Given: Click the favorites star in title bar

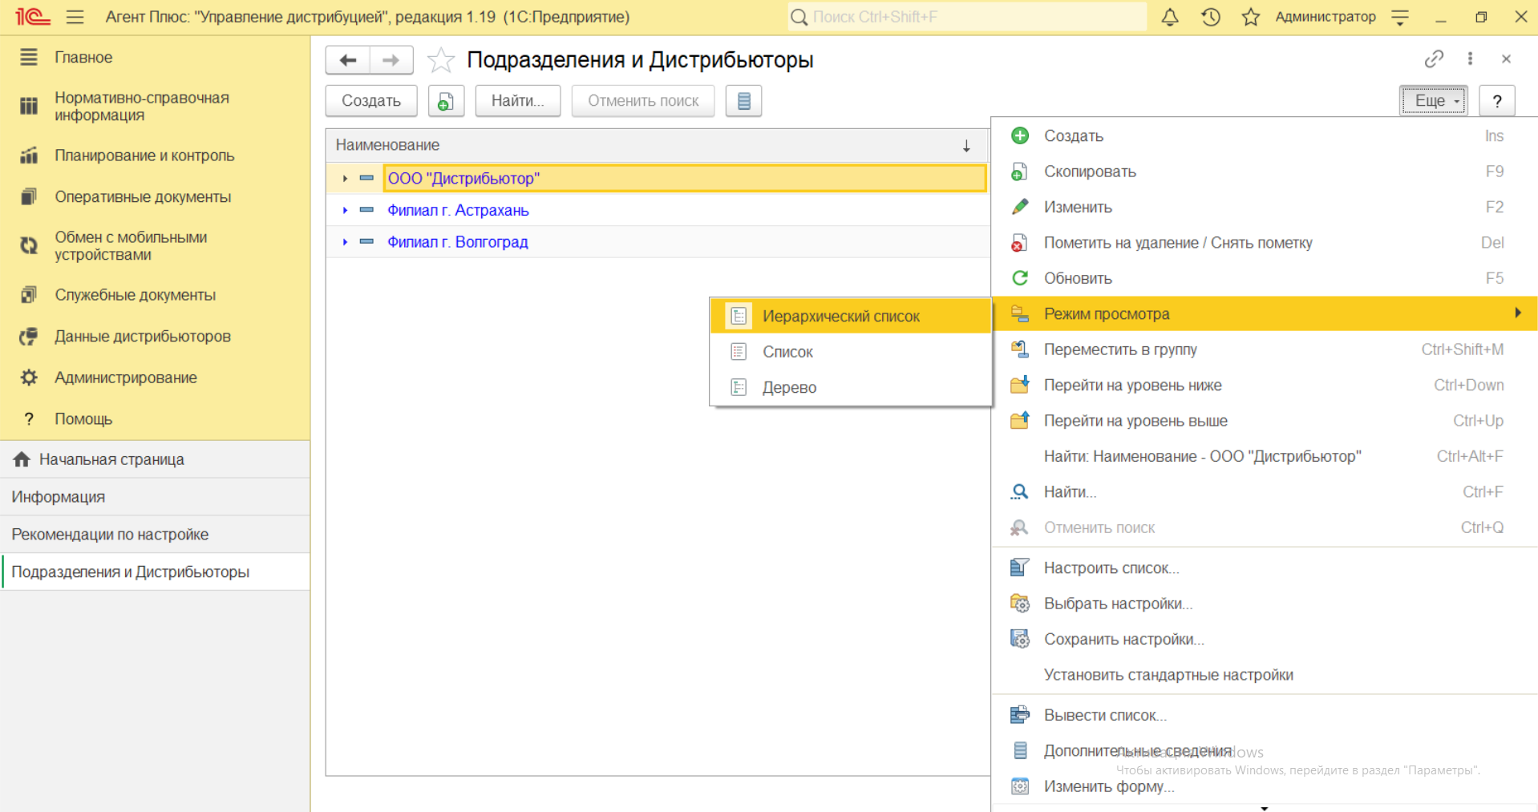Looking at the screenshot, I should tap(1250, 17).
